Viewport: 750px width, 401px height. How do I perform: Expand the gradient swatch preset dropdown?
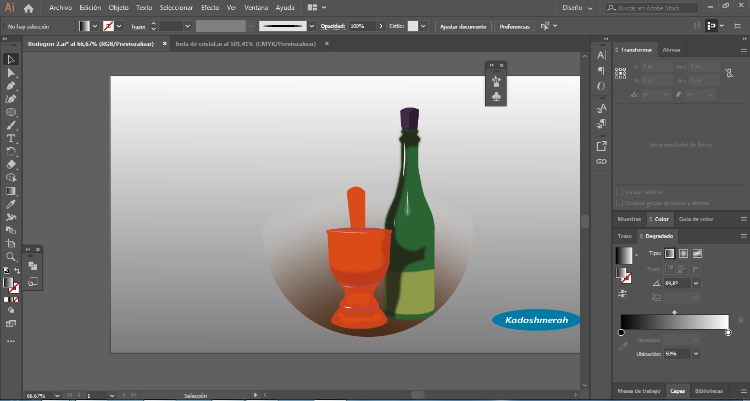tap(636, 256)
